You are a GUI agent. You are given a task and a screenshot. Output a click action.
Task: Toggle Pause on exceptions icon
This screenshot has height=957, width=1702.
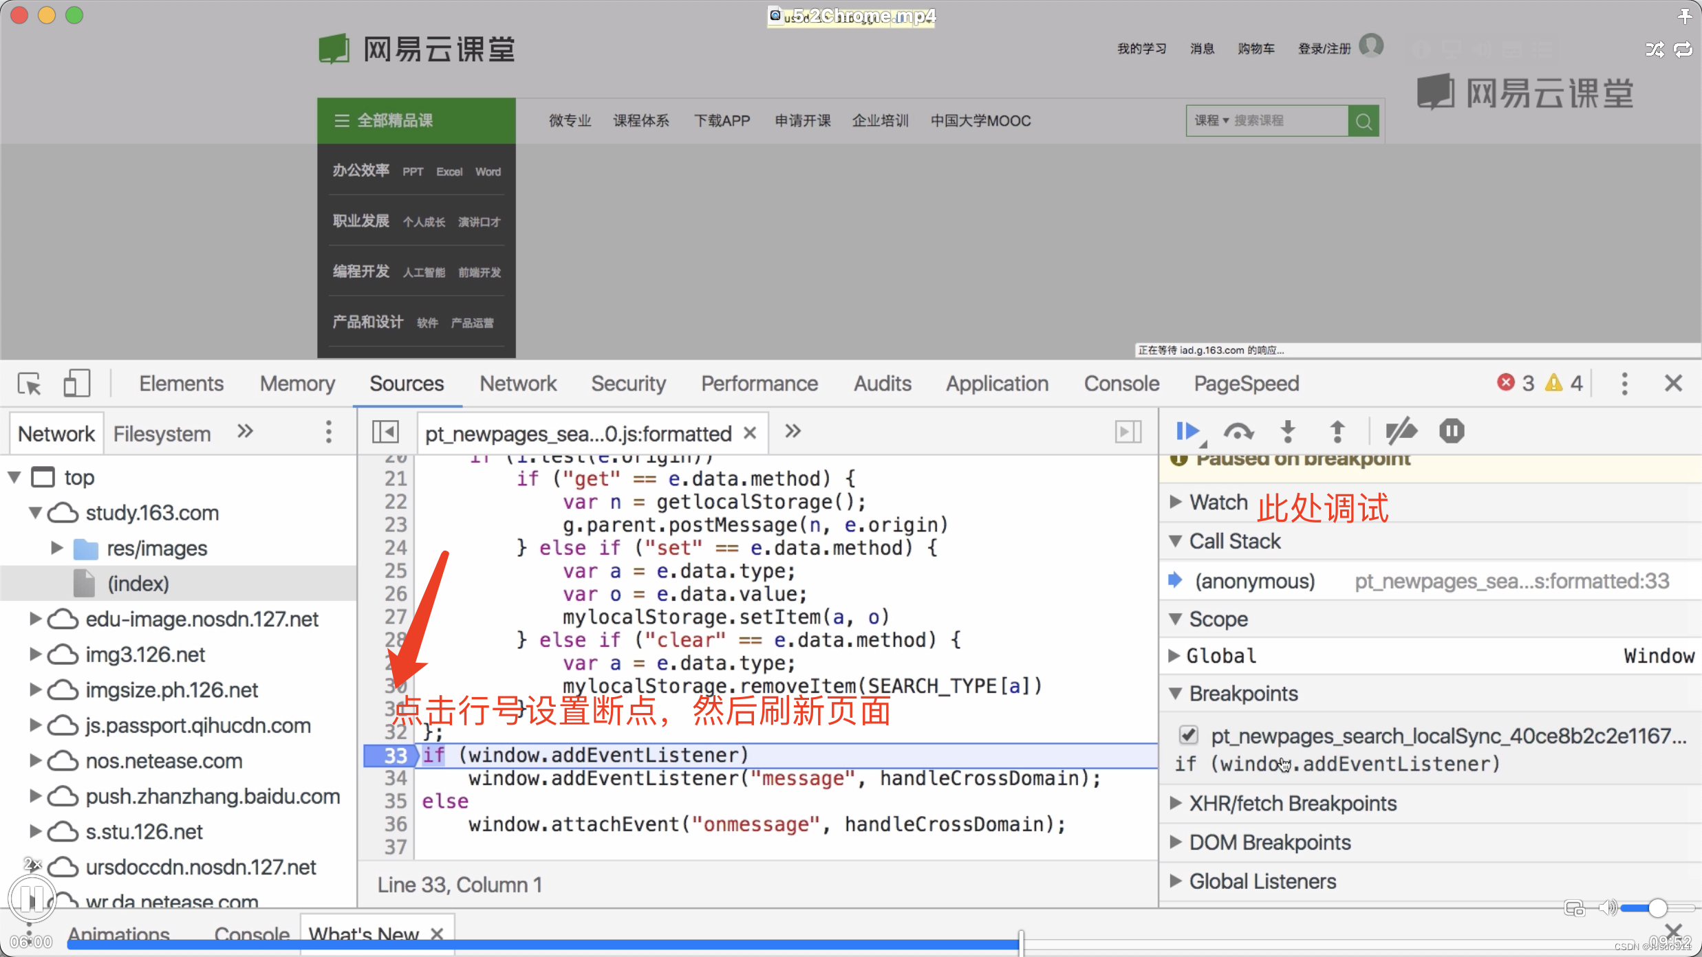click(1452, 432)
